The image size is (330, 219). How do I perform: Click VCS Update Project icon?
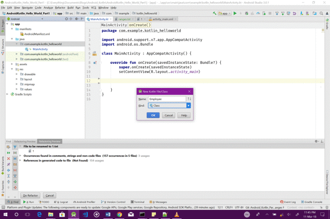(x=277, y=14)
